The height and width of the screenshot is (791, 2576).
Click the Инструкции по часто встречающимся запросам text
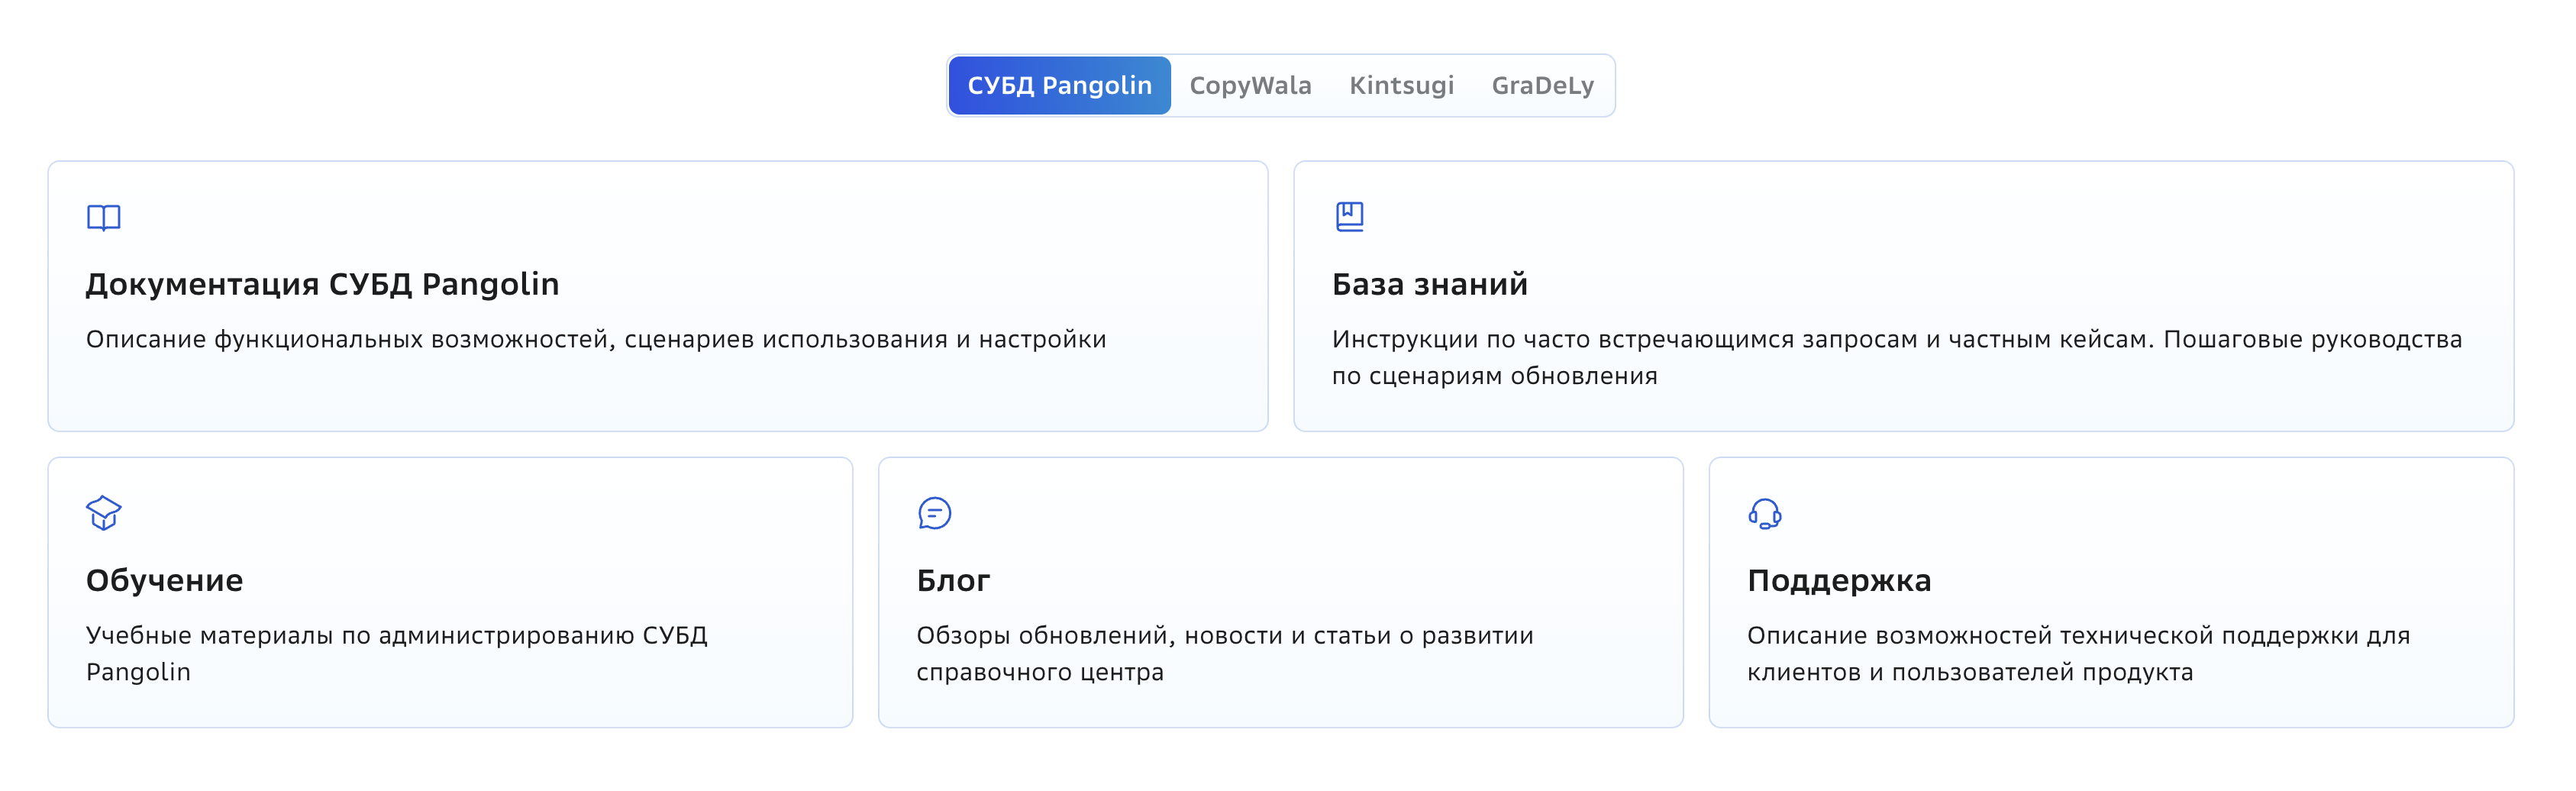coord(1896,358)
